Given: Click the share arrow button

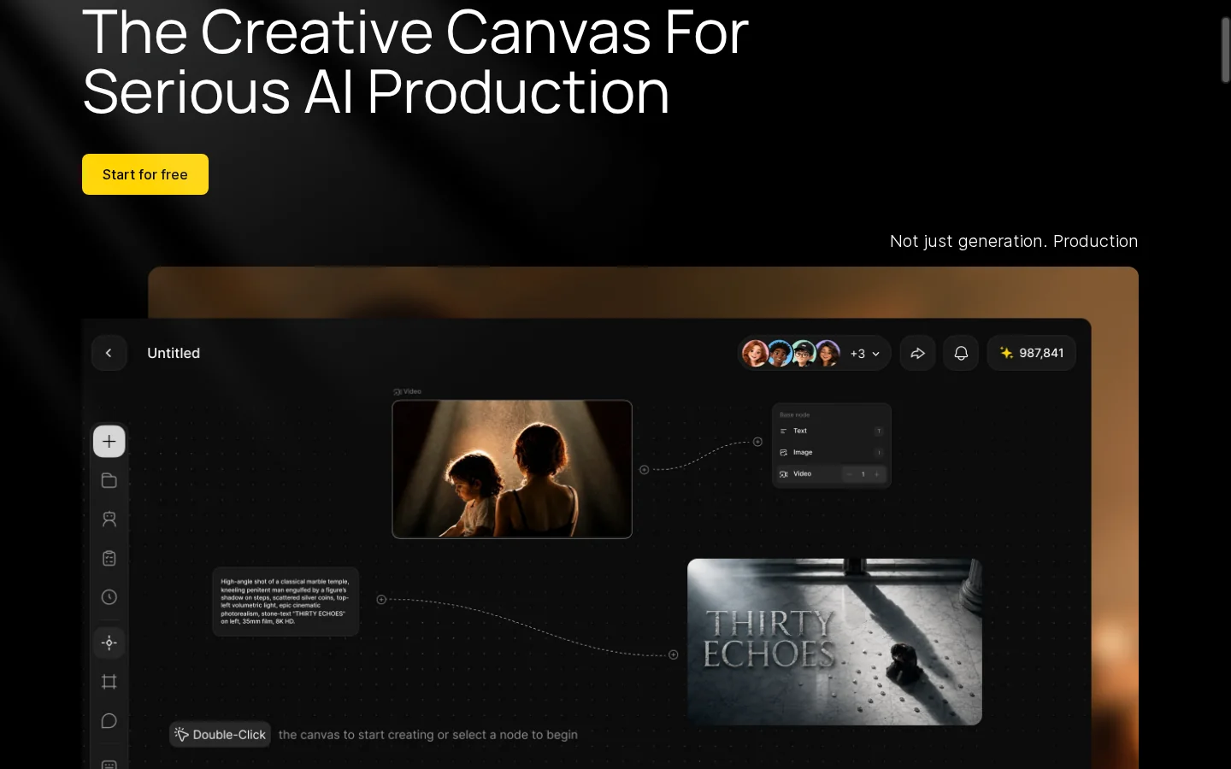Looking at the screenshot, I should (917, 353).
